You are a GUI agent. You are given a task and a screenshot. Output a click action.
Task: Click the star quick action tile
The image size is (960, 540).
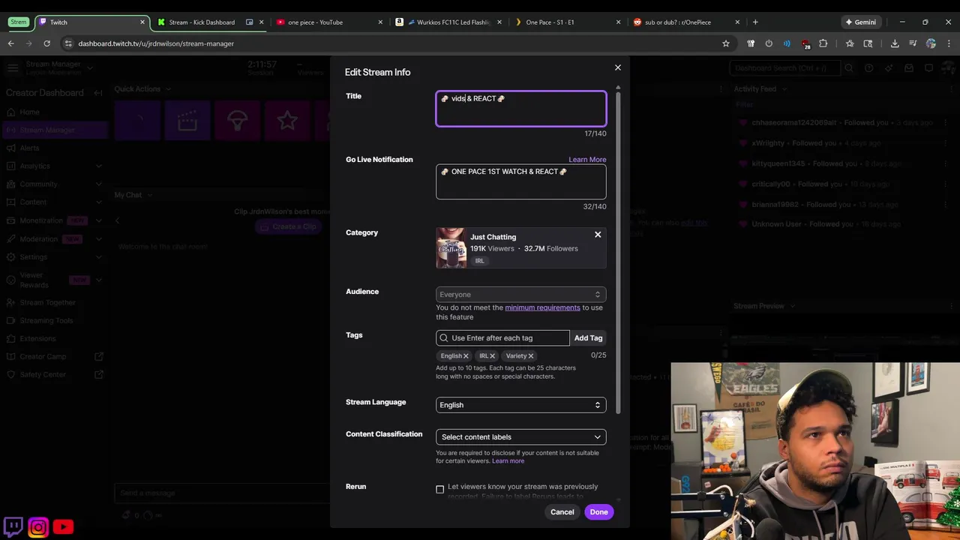point(287,121)
